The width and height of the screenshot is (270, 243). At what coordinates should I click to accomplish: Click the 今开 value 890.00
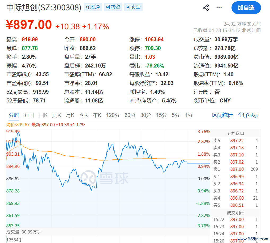pos(88,39)
